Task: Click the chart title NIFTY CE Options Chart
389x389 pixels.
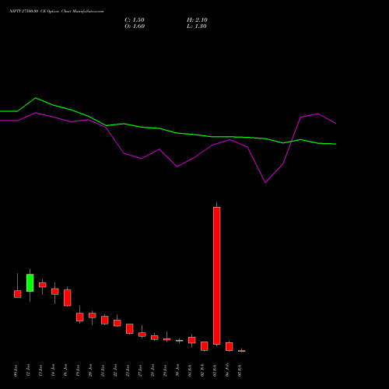Action: click(57, 11)
